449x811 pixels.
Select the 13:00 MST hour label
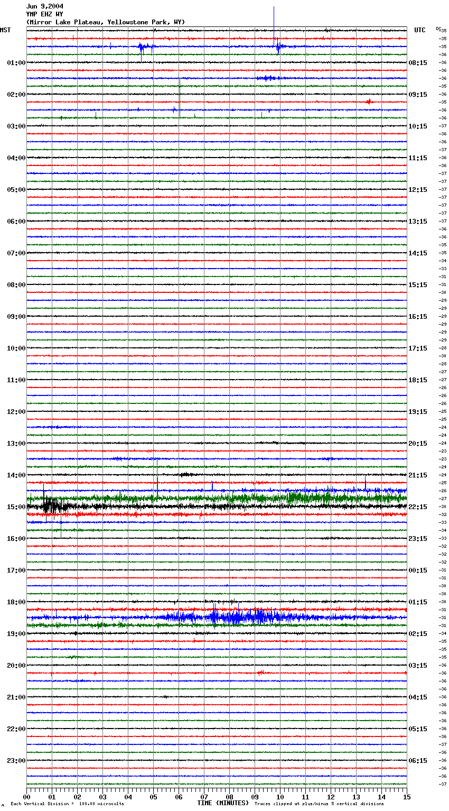pos(16,444)
